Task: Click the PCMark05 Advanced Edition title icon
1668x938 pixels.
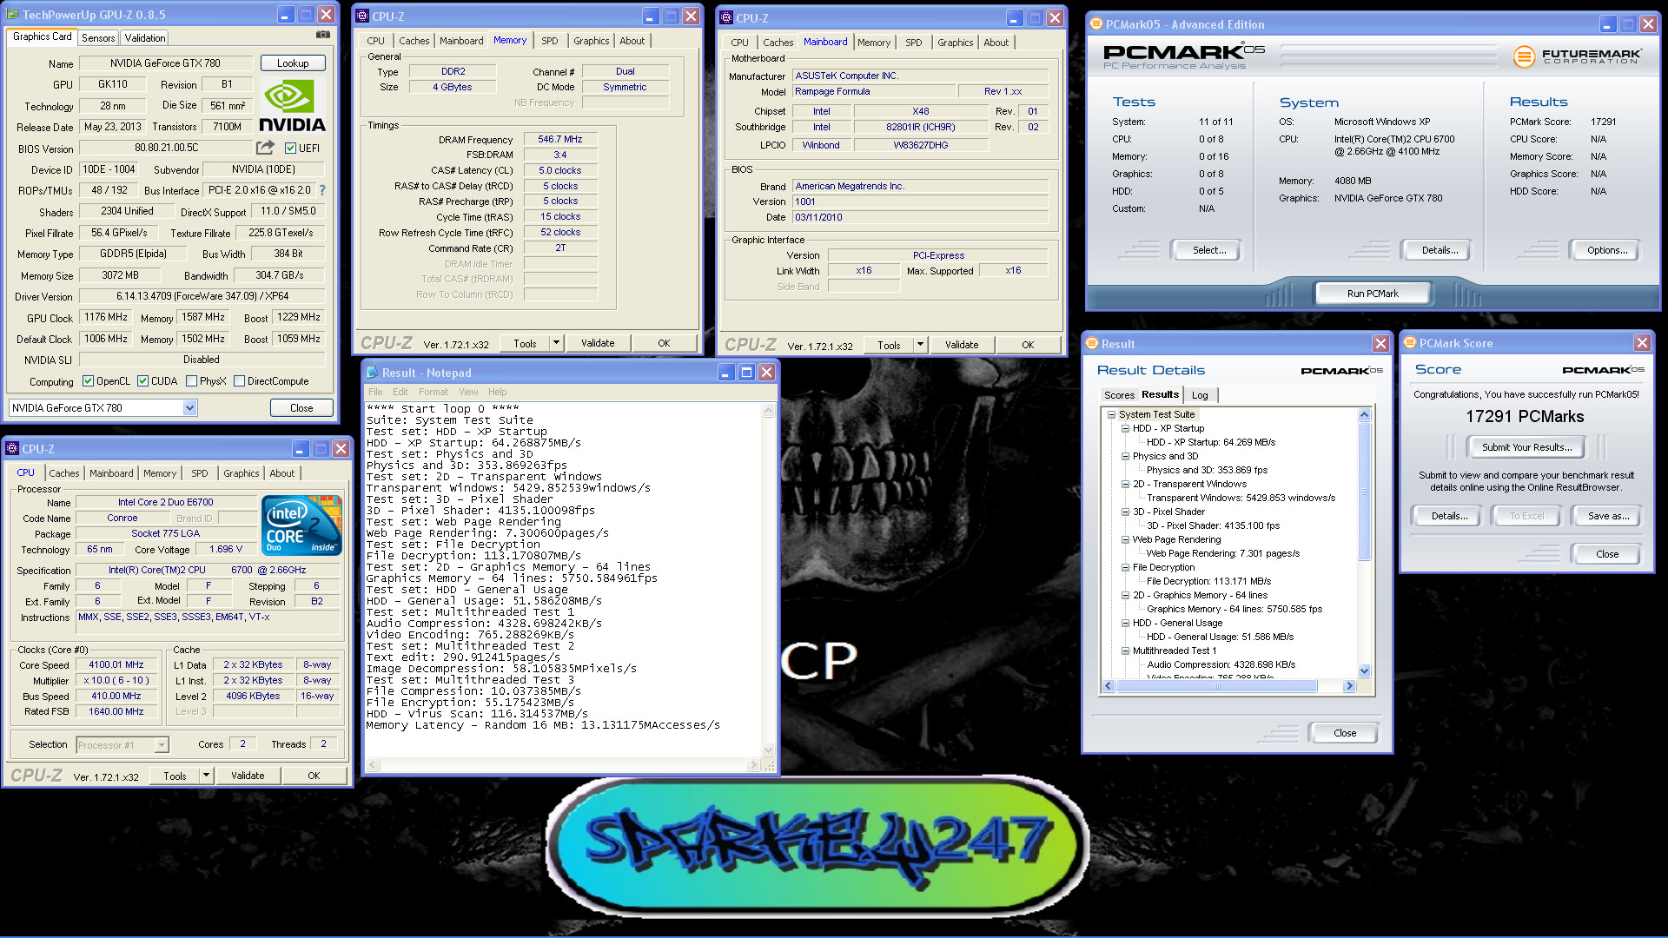Action: [x=1096, y=24]
